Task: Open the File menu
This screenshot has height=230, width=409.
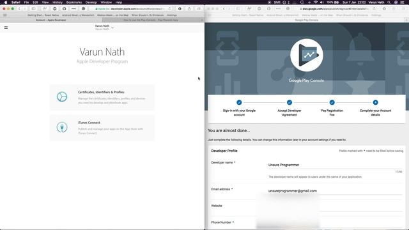Action: pos(26,2)
